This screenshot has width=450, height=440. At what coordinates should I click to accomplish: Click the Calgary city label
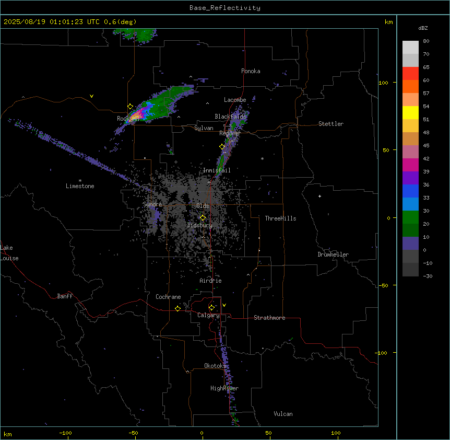[208, 315]
